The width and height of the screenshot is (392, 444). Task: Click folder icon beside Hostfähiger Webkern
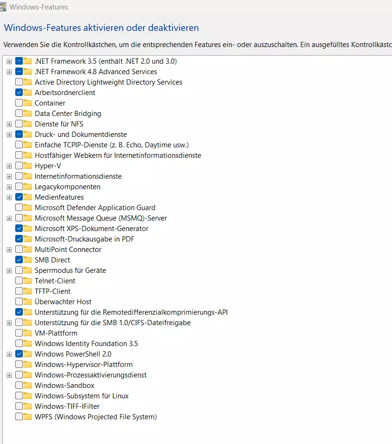[x=28, y=155]
